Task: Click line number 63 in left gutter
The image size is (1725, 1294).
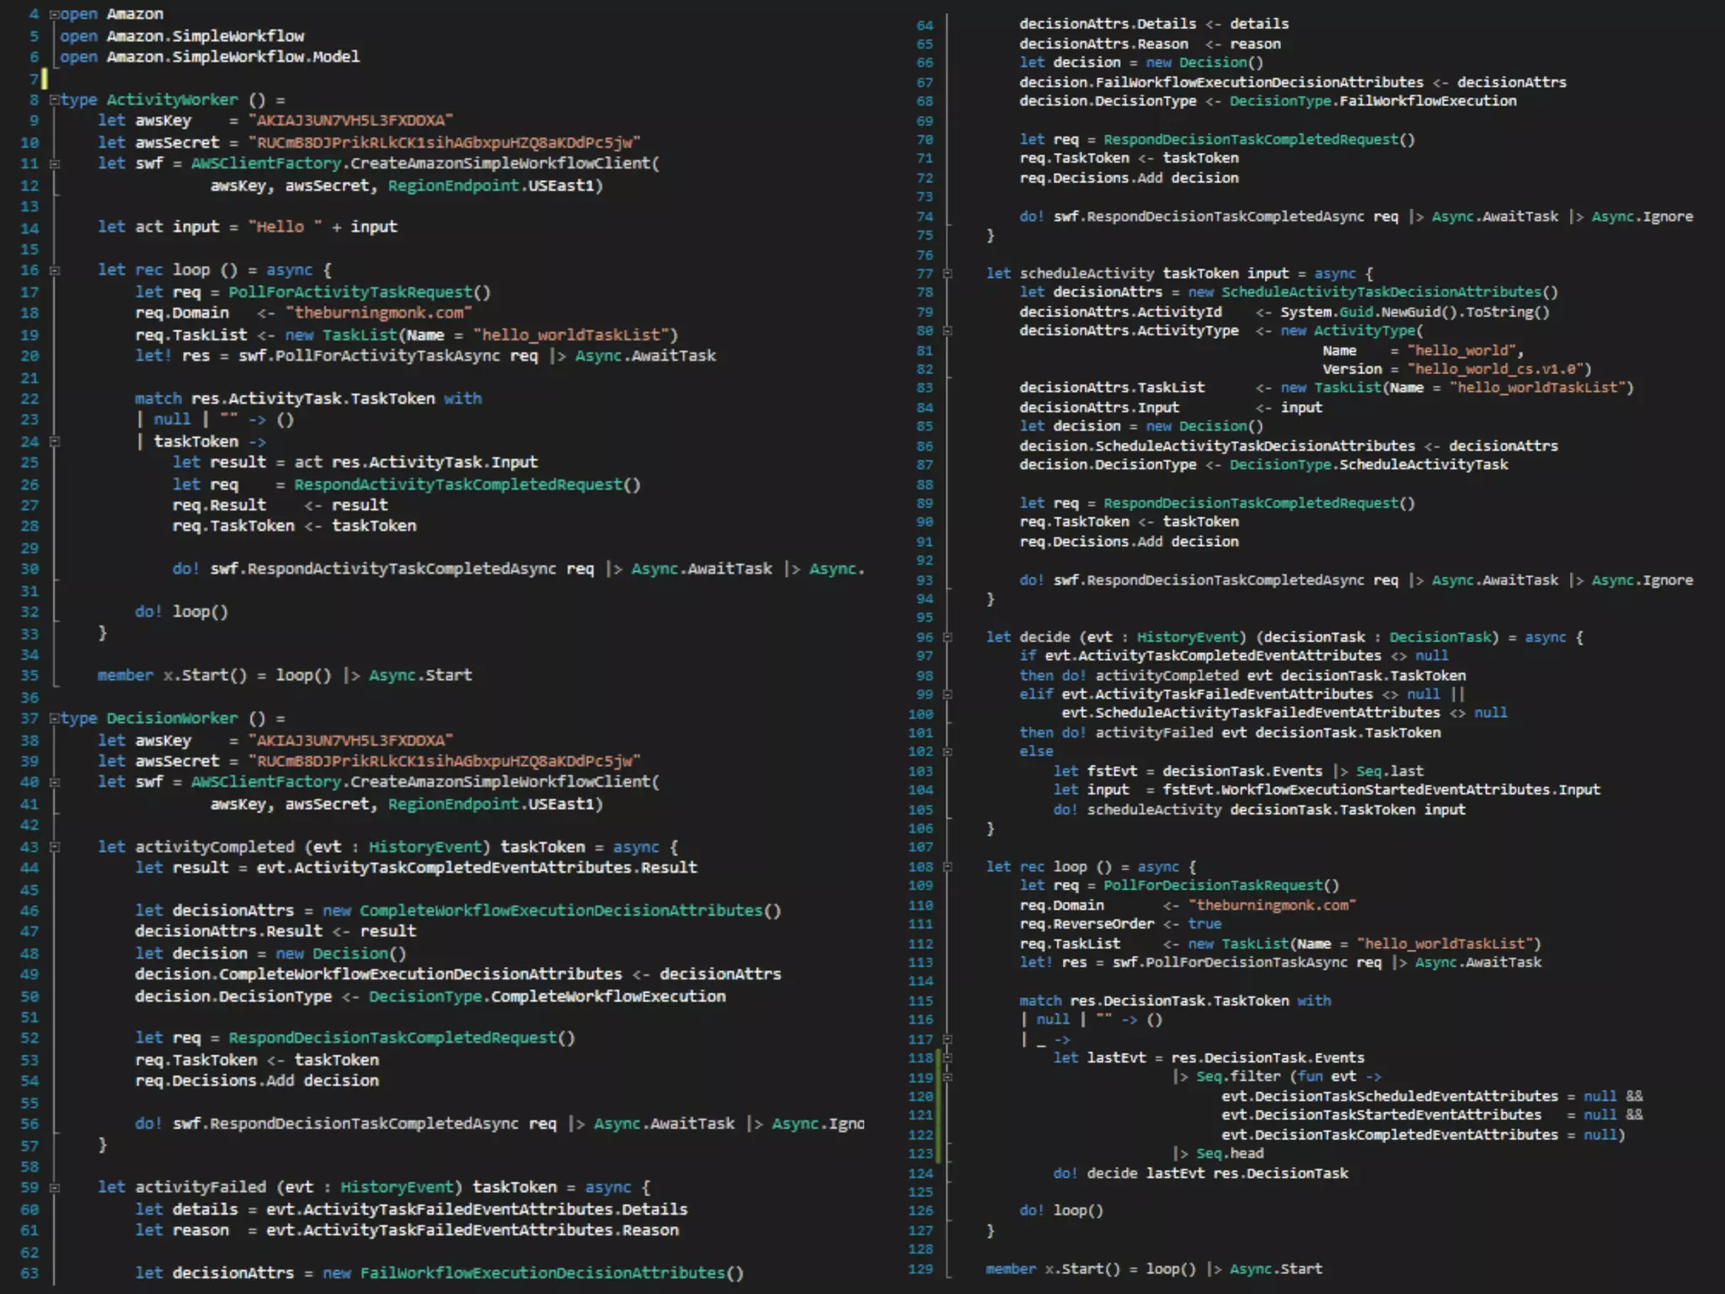Action: coord(29,1273)
